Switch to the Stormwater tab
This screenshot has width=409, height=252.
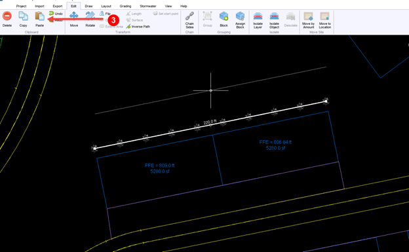148,6
